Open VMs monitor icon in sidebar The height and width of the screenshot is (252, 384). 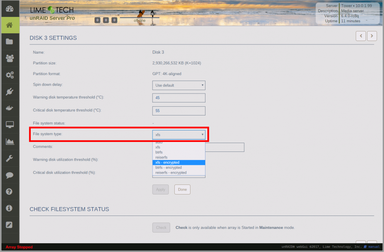point(10,125)
